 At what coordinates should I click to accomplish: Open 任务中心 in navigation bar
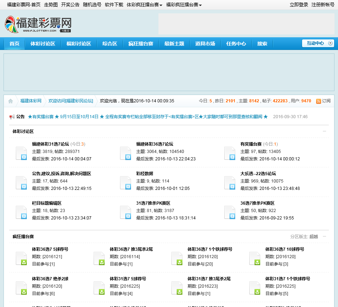click(x=236, y=44)
